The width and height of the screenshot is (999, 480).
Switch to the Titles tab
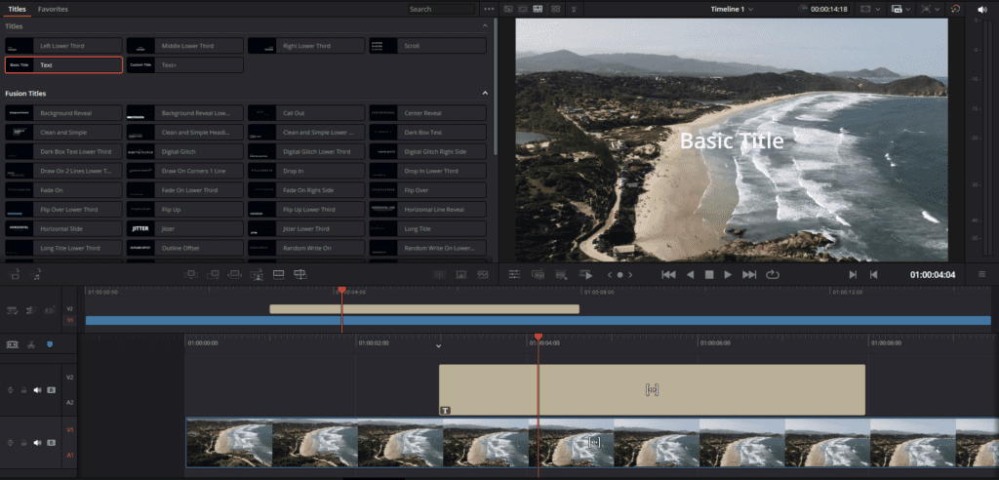(x=18, y=9)
